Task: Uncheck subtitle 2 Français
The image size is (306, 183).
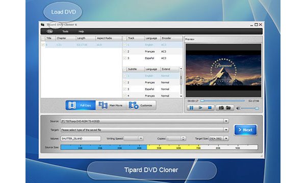Action: click(x=124, y=82)
